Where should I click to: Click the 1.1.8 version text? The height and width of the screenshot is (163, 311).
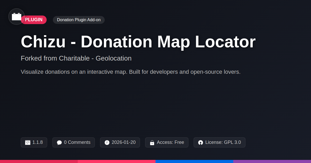[38, 142]
